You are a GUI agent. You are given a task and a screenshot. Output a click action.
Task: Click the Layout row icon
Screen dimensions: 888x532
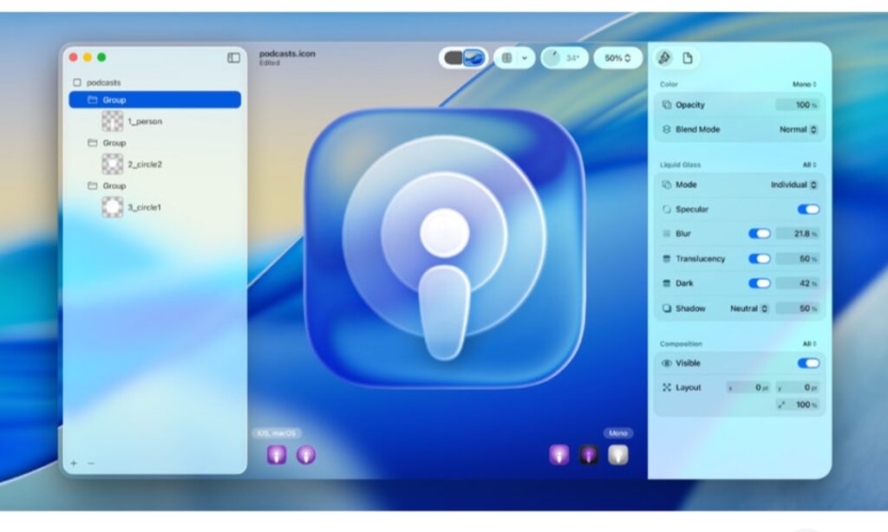coord(667,387)
